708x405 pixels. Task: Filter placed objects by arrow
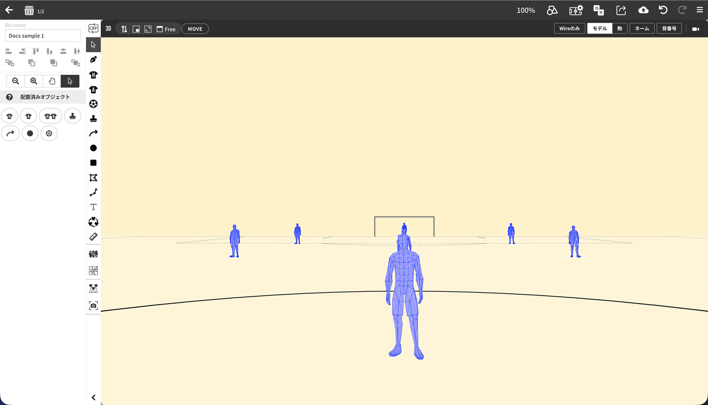10,133
